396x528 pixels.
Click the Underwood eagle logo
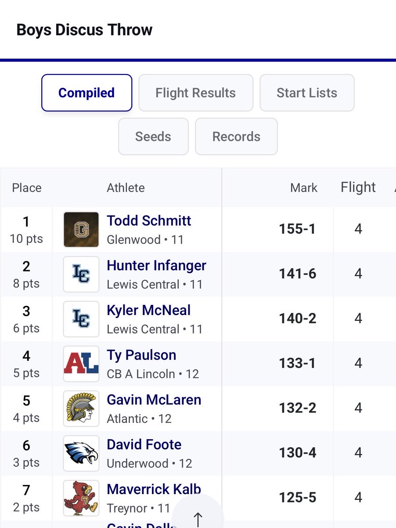pyautogui.click(x=81, y=454)
